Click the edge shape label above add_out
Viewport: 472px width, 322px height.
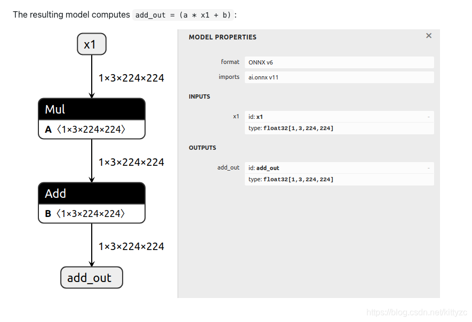click(x=131, y=246)
